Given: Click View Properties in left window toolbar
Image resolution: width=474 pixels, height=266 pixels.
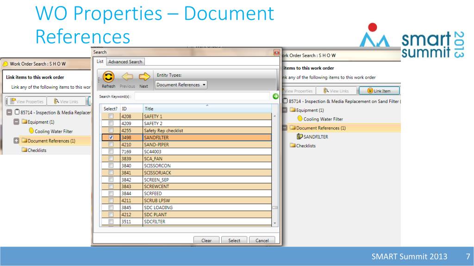Looking at the screenshot, I should coord(27,102).
